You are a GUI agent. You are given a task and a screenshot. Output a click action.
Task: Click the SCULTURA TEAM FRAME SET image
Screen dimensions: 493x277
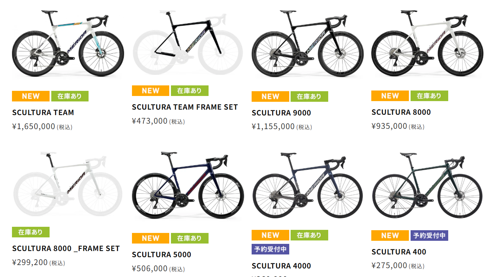tap(188, 43)
